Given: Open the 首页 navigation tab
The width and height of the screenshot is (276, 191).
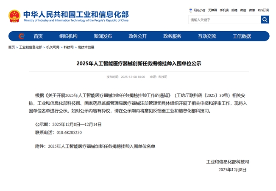Looking at the screenshot, I should pyautogui.click(x=38, y=36).
